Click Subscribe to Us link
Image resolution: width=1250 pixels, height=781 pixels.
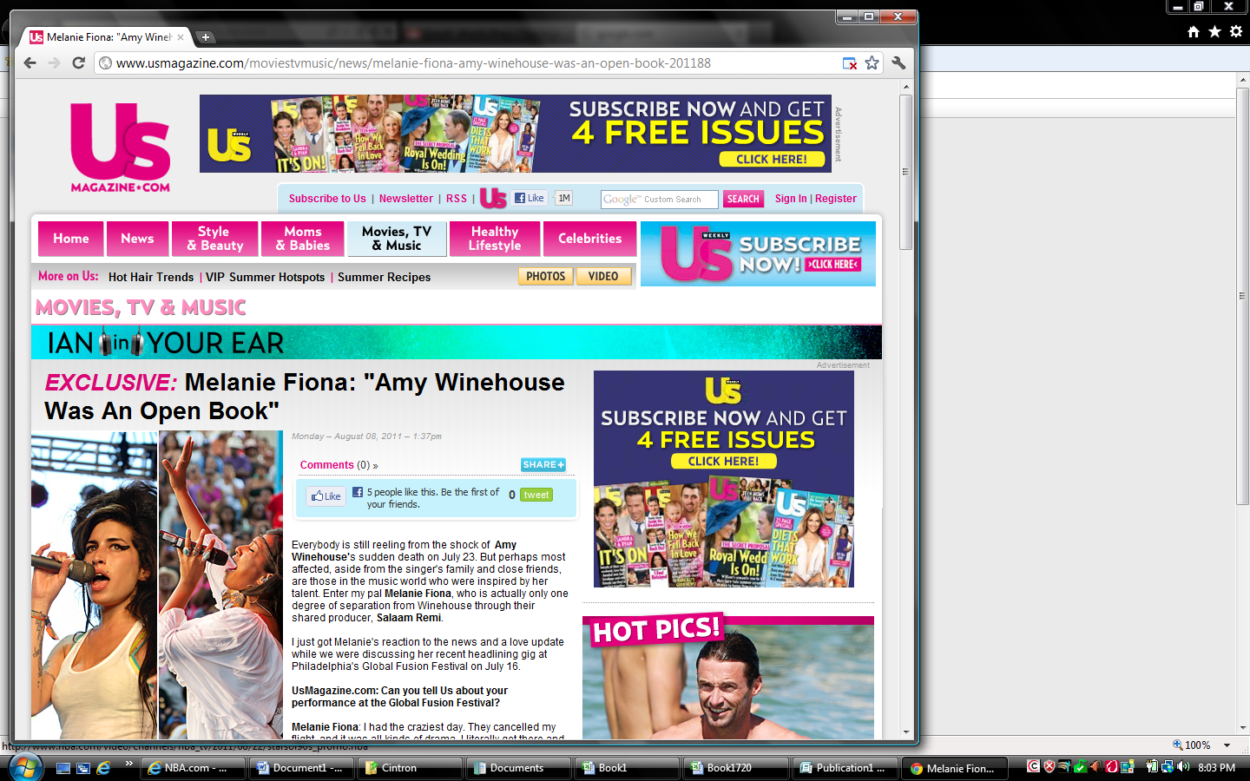[x=327, y=199]
